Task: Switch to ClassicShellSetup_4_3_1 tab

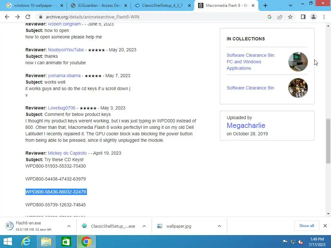Action: pos(162,5)
